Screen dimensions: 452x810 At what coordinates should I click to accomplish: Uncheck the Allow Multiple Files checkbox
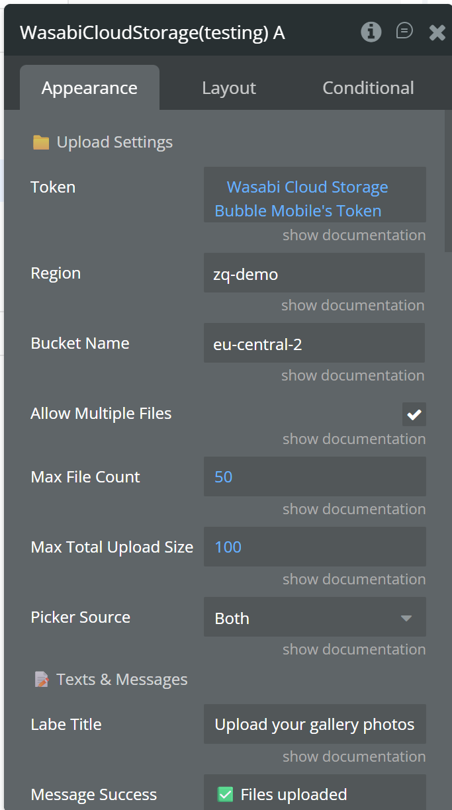[414, 414]
